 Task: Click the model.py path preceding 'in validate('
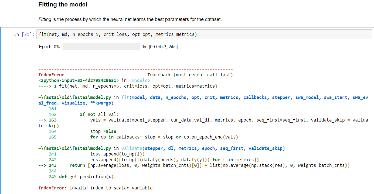tap(74, 148)
